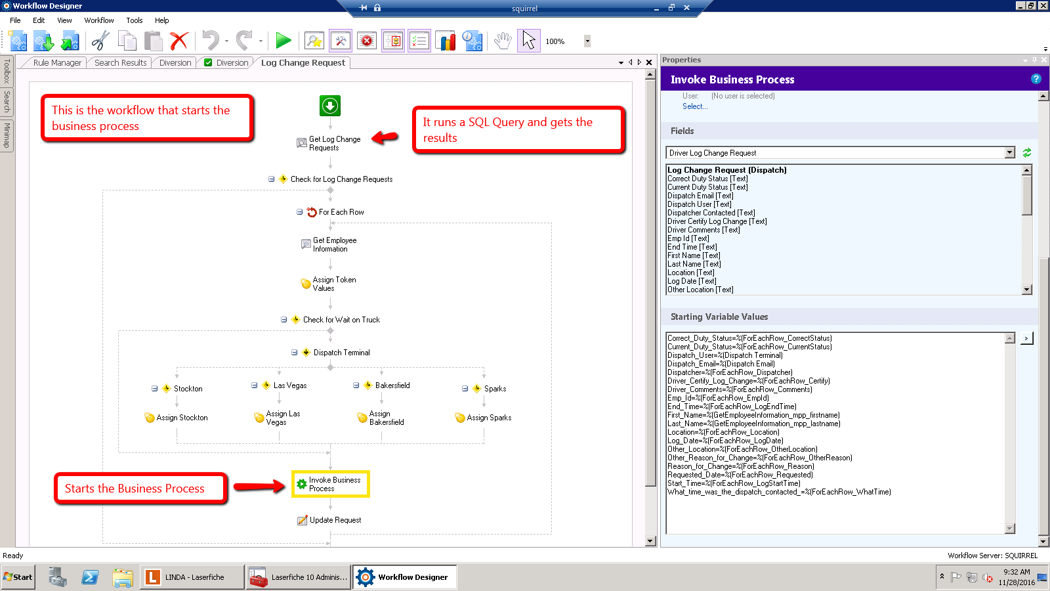Switch to the Rule Manager tab

pos(57,63)
